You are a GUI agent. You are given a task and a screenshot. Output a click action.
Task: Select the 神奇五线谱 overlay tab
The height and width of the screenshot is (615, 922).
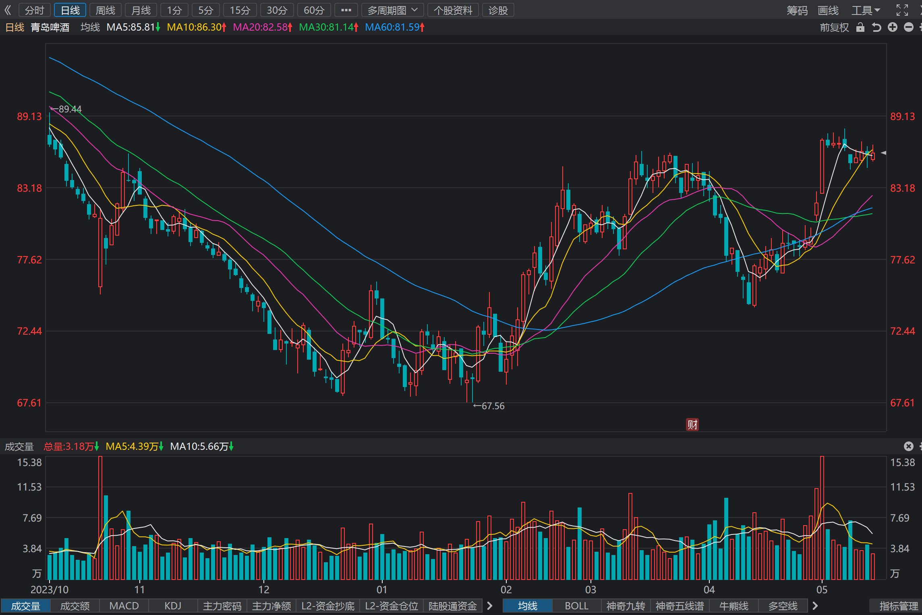click(x=680, y=606)
